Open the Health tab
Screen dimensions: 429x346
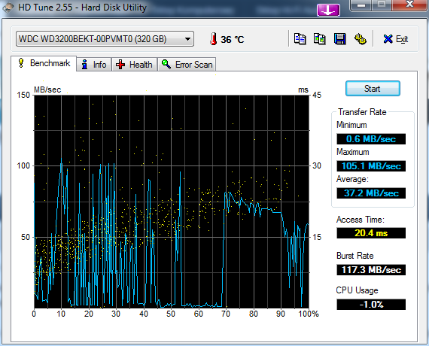134,65
